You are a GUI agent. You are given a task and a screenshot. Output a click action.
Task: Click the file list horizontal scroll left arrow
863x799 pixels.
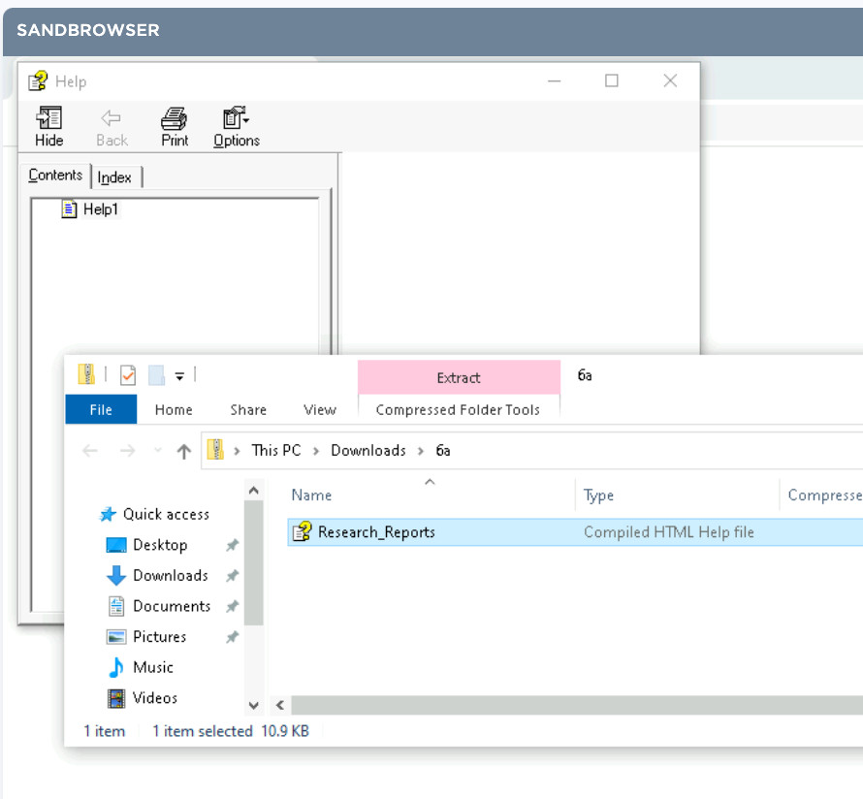point(280,705)
